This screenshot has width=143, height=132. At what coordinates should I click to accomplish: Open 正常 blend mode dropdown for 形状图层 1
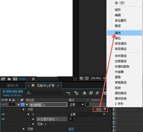(x=77, y=105)
